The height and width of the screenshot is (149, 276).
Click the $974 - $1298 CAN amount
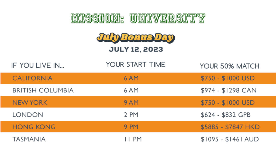coord(229,90)
